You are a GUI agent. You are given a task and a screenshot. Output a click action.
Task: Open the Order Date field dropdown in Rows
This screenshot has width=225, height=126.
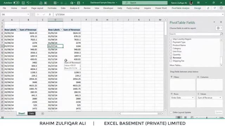[193, 98]
